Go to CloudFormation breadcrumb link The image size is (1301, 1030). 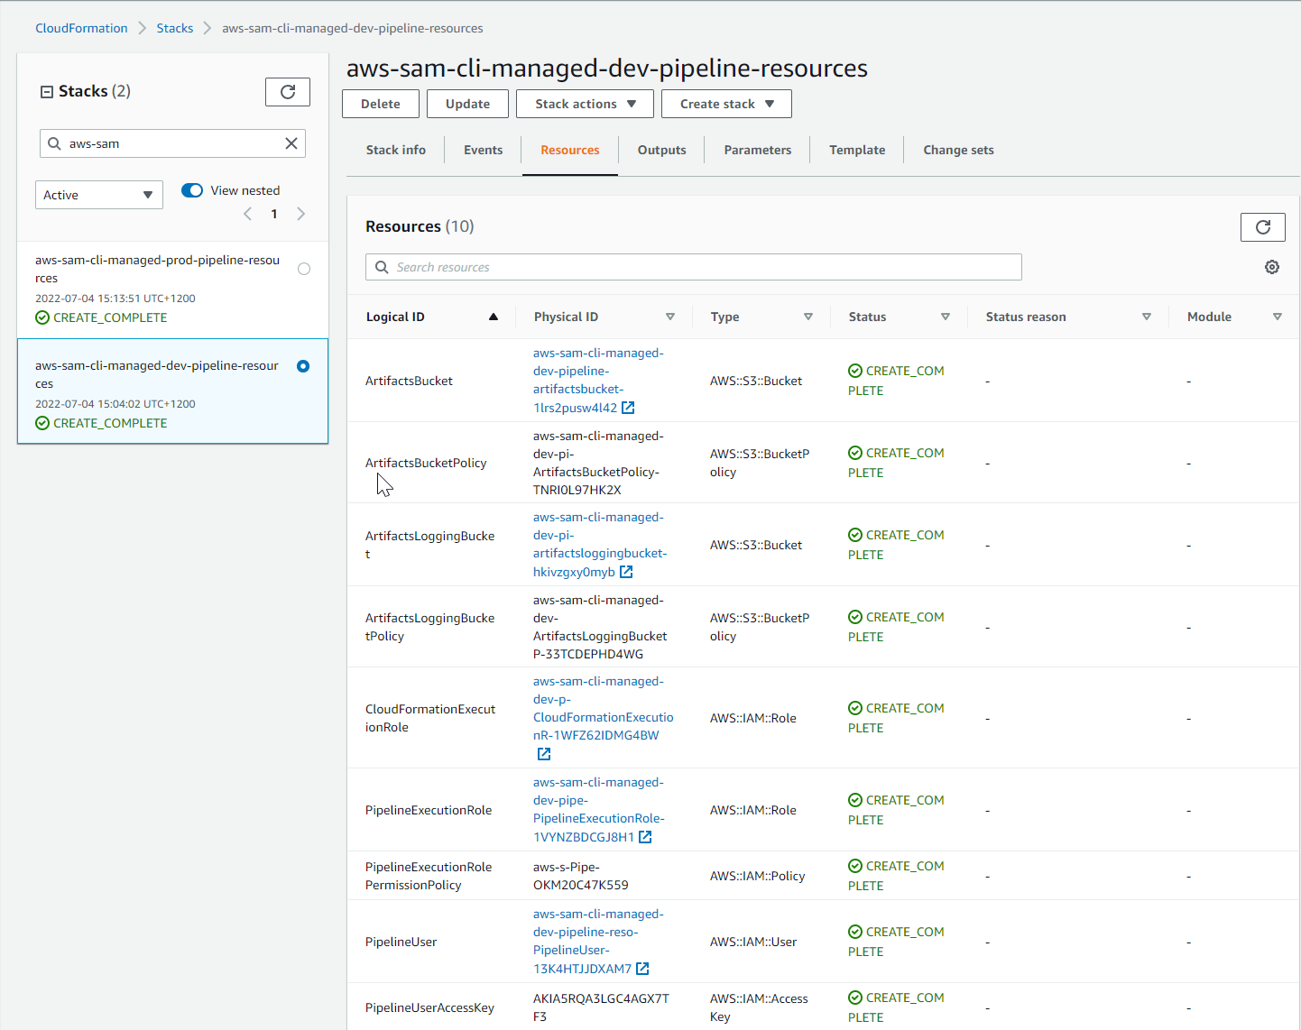click(x=81, y=28)
